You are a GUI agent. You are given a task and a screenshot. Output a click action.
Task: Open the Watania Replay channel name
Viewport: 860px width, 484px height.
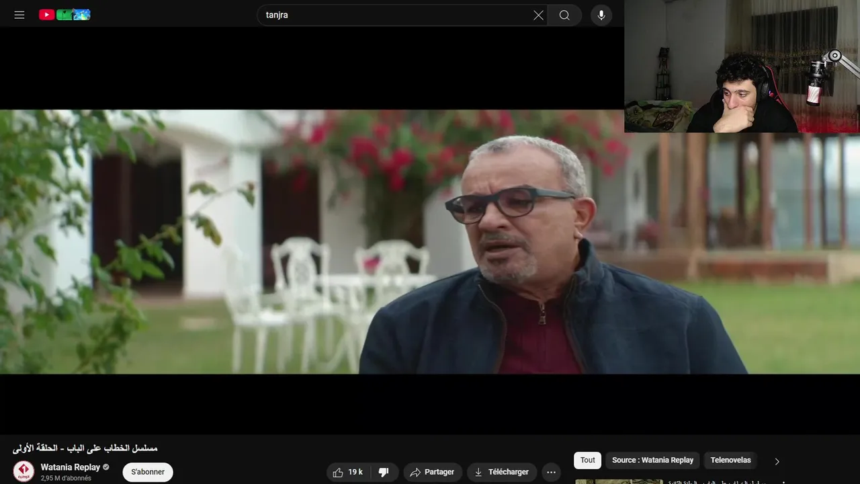click(x=70, y=467)
